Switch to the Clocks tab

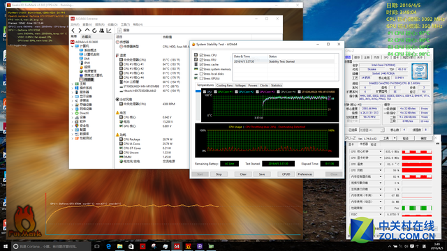coord(264,85)
